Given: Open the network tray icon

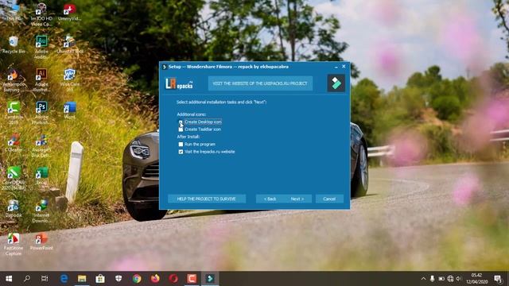Looking at the screenshot, I should [x=450, y=279].
